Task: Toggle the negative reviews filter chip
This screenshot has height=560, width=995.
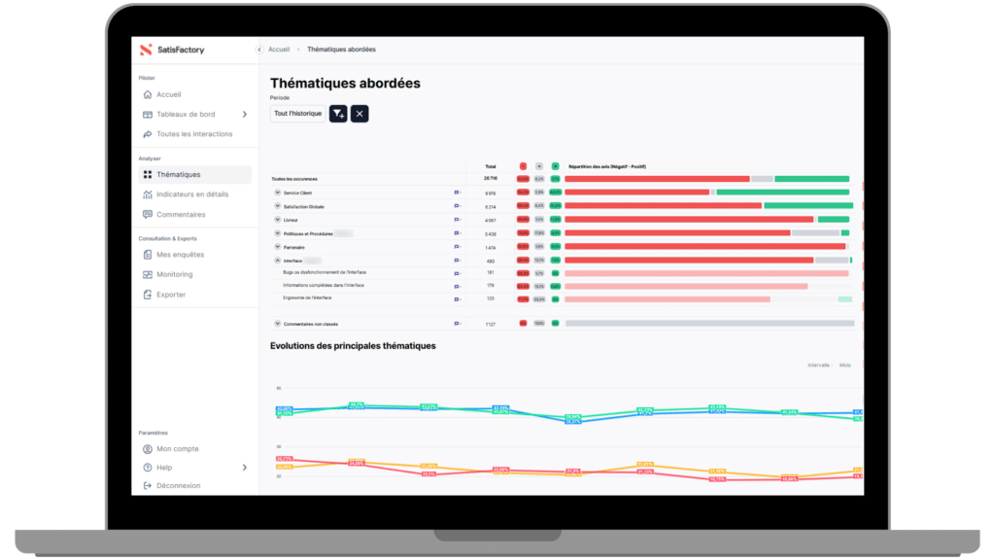Action: tap(524, 165)
